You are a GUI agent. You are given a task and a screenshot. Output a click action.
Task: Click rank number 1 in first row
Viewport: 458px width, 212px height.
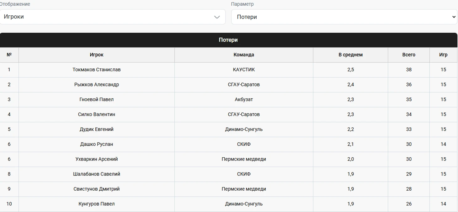(x=9, y=70)
